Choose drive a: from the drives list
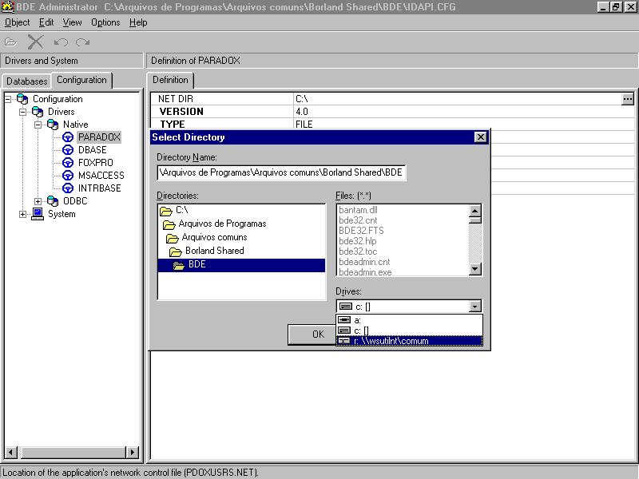The width and height of the screenshot is (639, 479). click(x=358, y=320)
